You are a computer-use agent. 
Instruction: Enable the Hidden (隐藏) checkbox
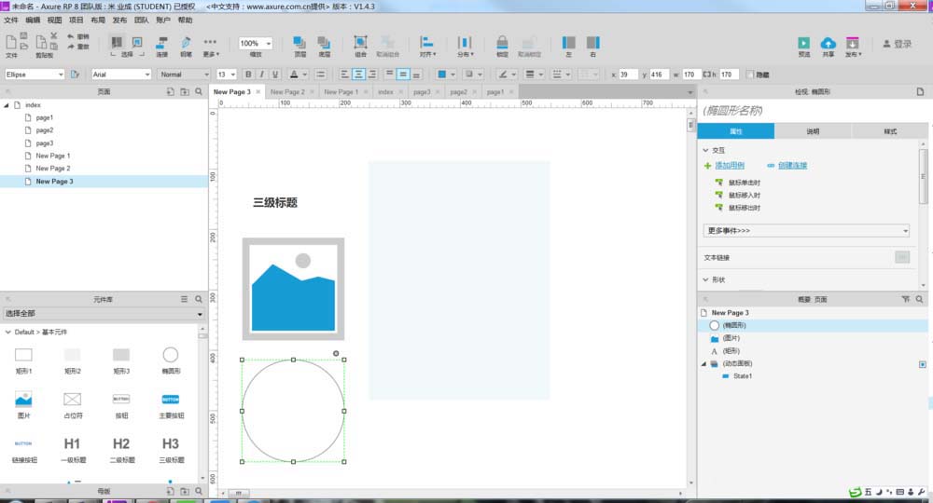(751, 75)
